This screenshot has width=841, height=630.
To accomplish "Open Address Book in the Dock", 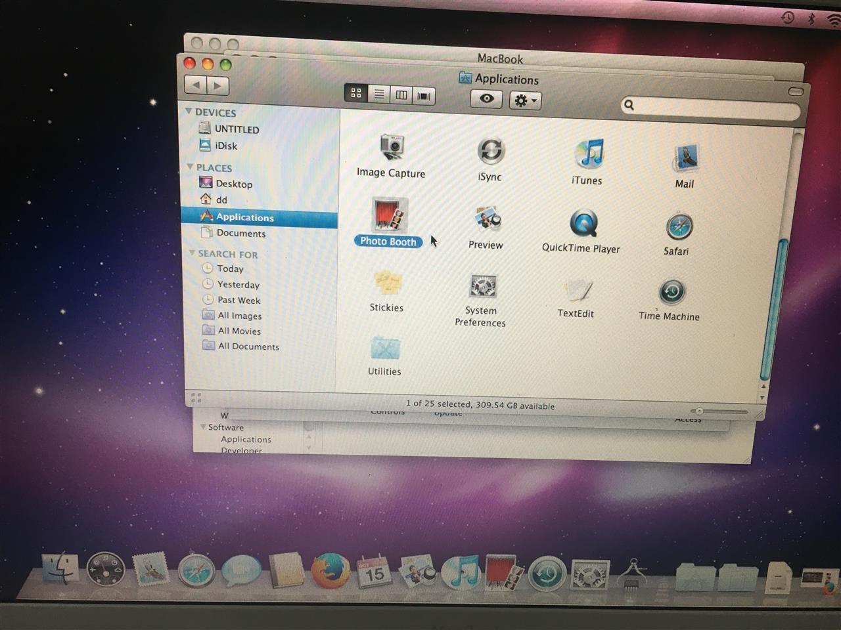I will [x=286, y=570].
